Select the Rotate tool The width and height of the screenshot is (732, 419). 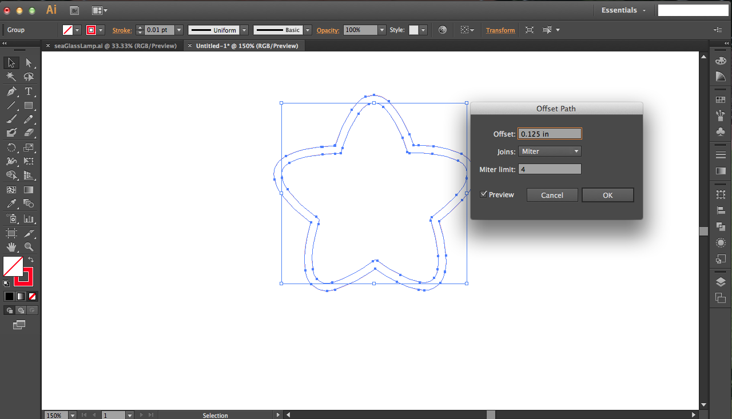tap(11, 147)
